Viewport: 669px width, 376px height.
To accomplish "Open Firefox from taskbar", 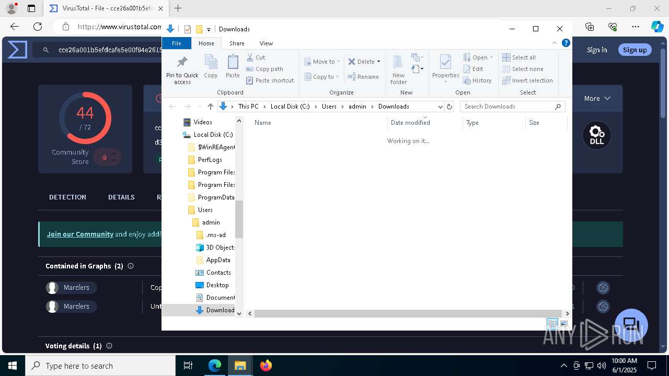I will 266,366.
